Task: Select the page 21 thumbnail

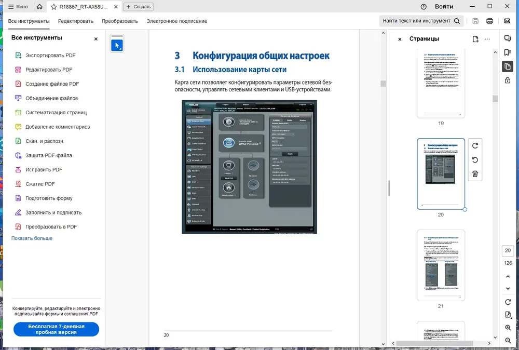Action: 441,265
